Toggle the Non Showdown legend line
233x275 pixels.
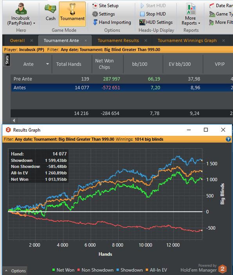point(95,270)
